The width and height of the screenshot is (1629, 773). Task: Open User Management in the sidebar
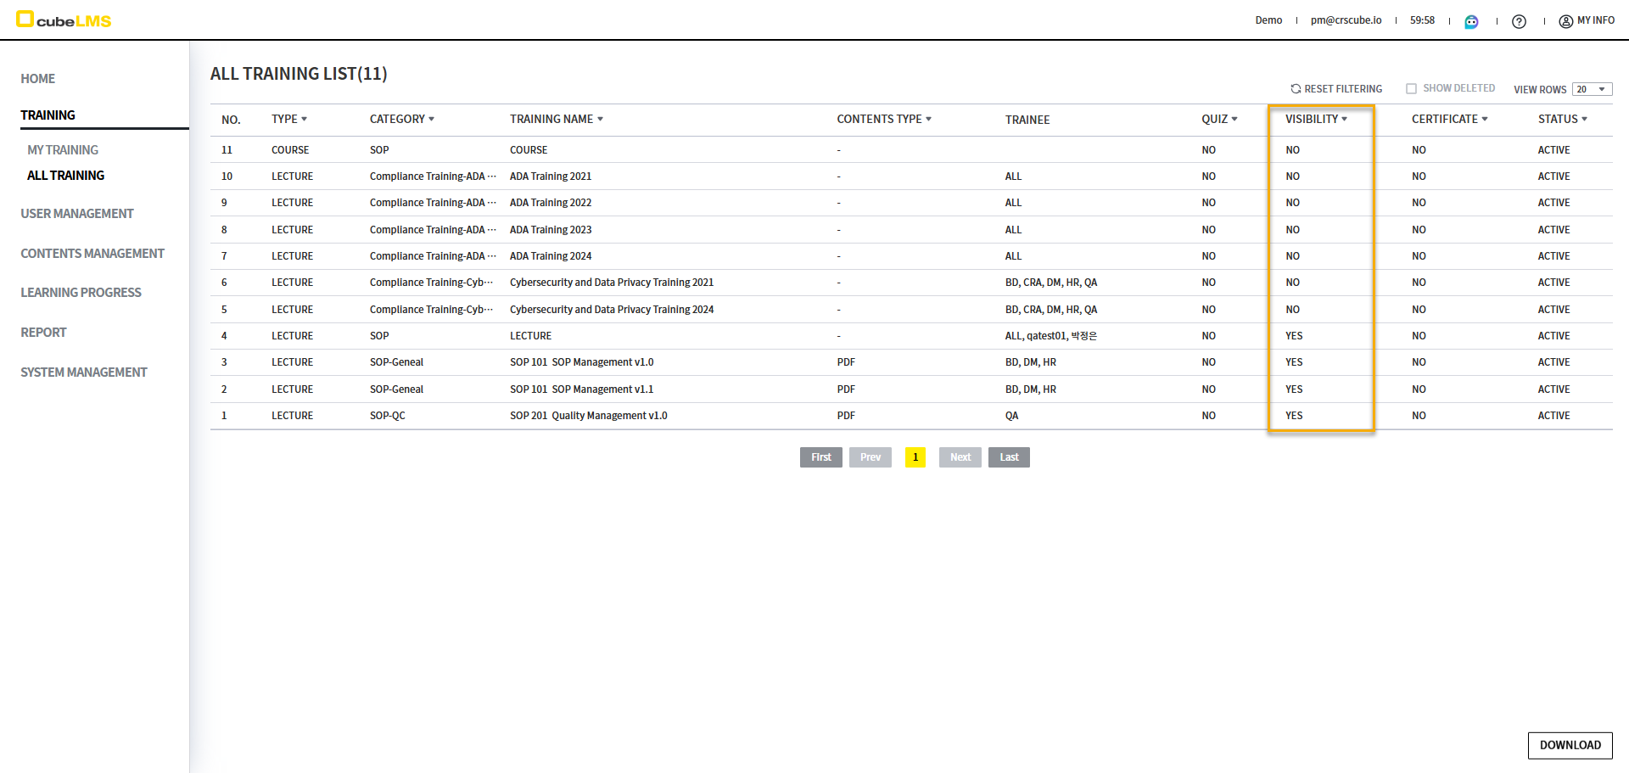point(77,214)
